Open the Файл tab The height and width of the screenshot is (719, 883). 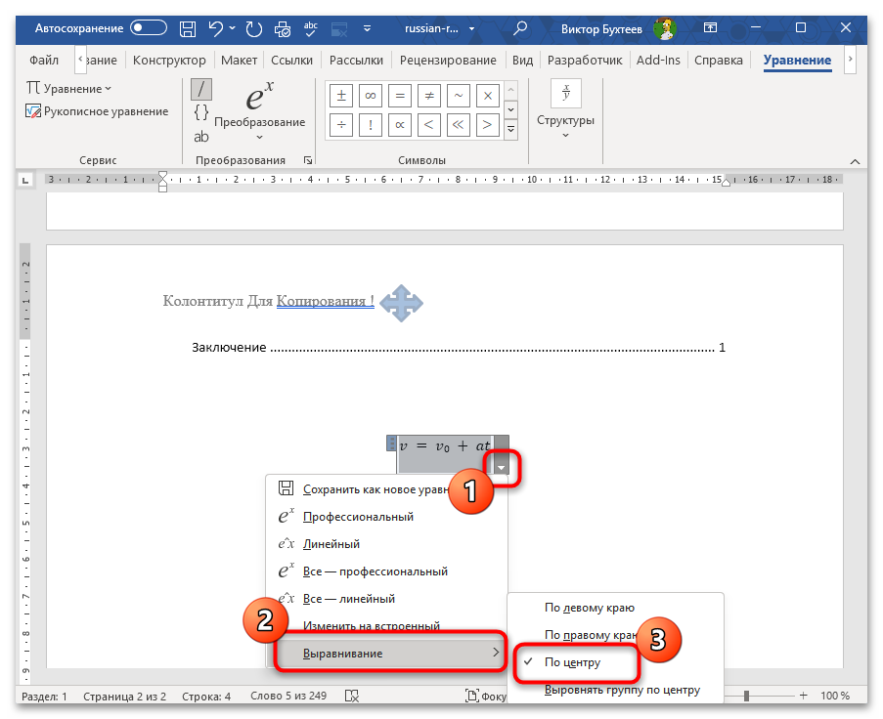pyautogui.click(x=44, y=61)
